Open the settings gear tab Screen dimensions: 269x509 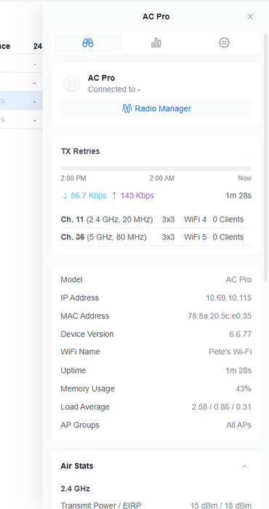(224, 42)
